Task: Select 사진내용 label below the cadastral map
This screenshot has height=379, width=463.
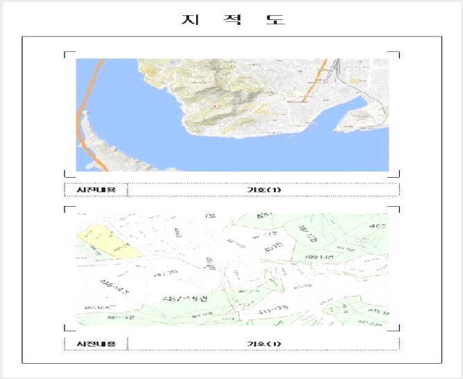Action: (x=96, y=344)
